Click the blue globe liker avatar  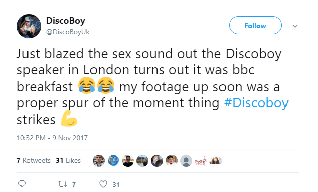pyautogui.click(x=113, y=161)
